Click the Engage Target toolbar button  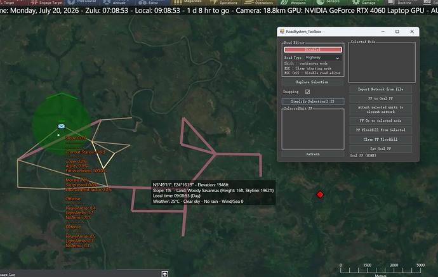46,3
